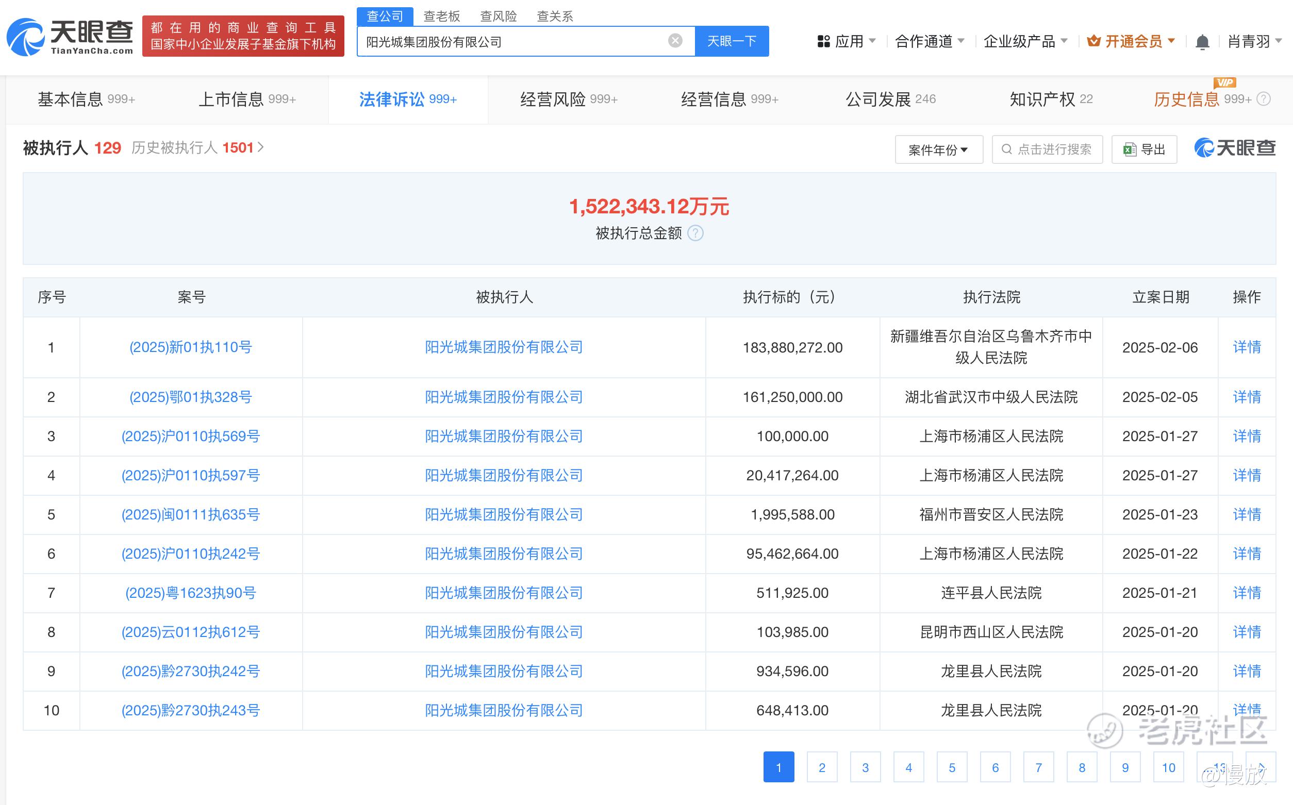Viewport: 1293px width, 805px height.
Task: Open the 上市信息 tab
Action: 247,99
